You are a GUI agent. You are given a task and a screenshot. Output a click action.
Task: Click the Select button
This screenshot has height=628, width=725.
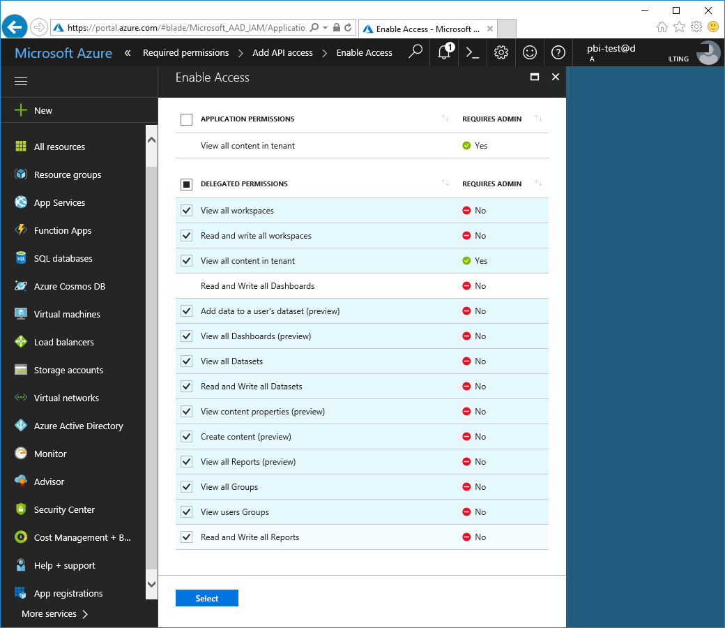click(x=206, y=598)
